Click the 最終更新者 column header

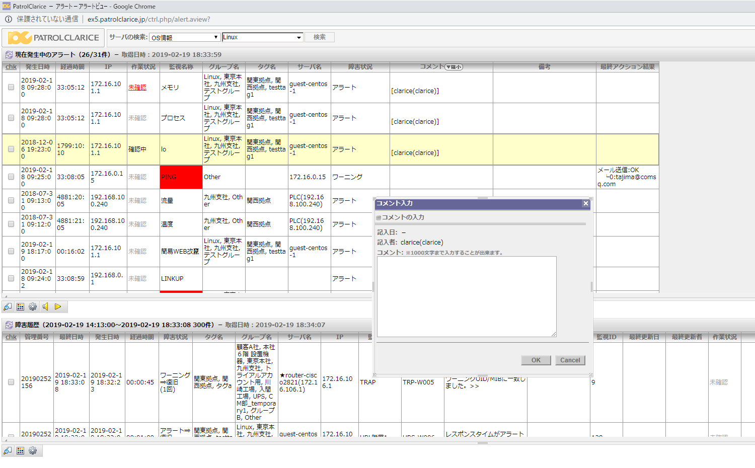tap(687, 337)
